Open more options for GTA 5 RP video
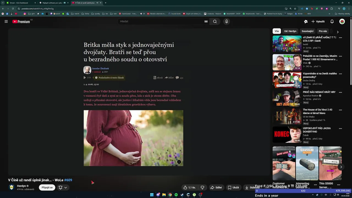352x198 pixels. coord(340,38)
